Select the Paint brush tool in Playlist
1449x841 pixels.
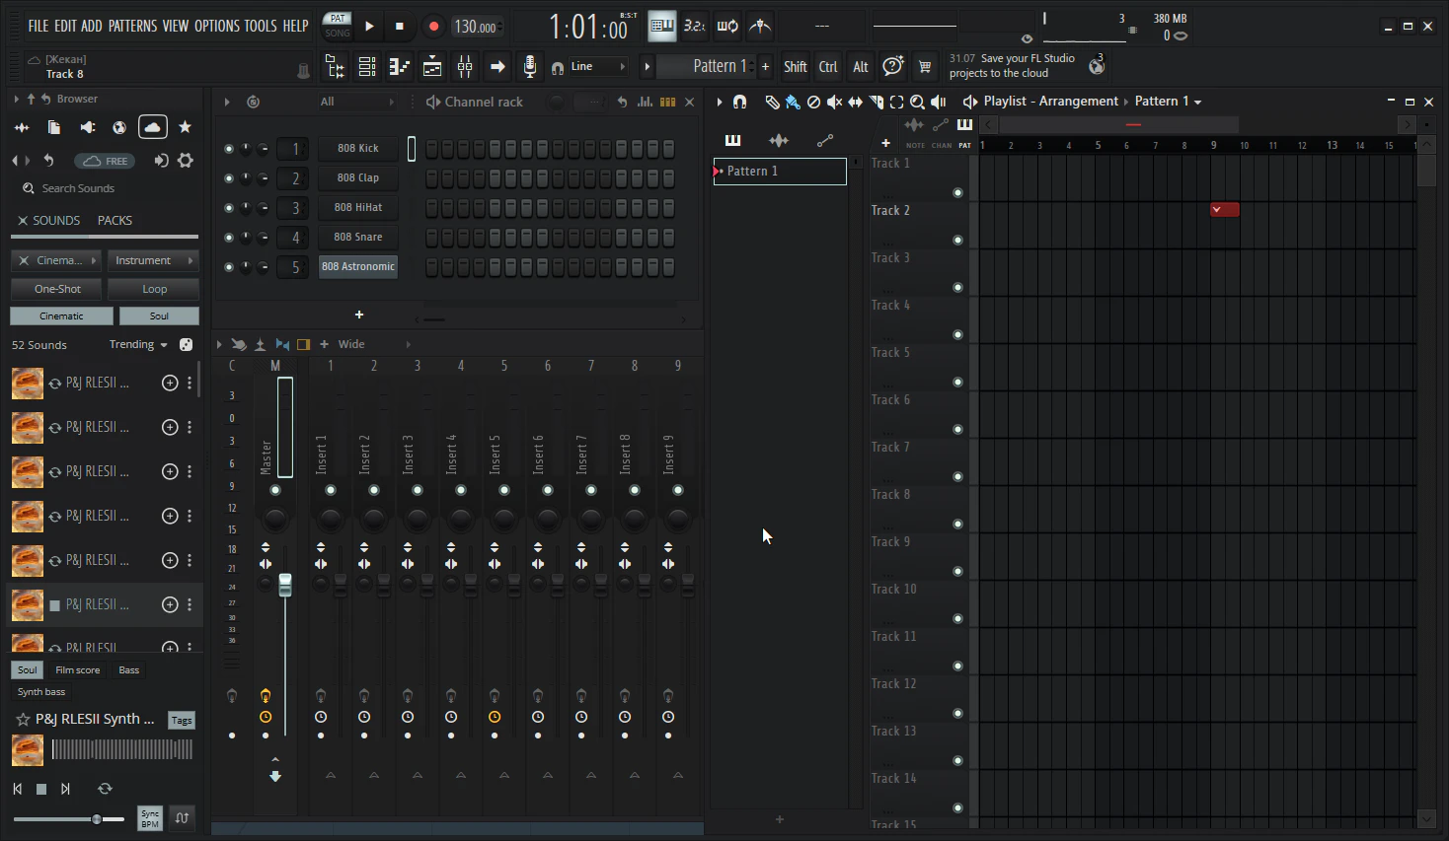pyautogui.click(x=793, y=102)
